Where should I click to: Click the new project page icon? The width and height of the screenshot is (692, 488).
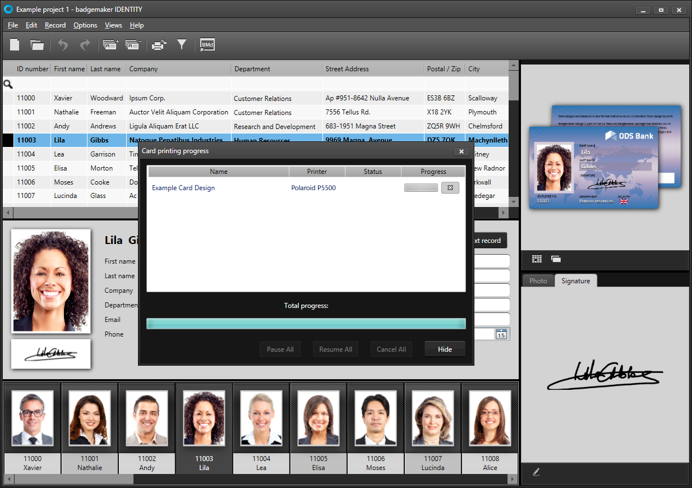point(15,45)
